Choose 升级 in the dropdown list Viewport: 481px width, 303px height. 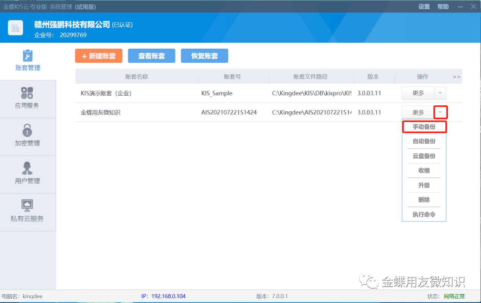point(424,185)
